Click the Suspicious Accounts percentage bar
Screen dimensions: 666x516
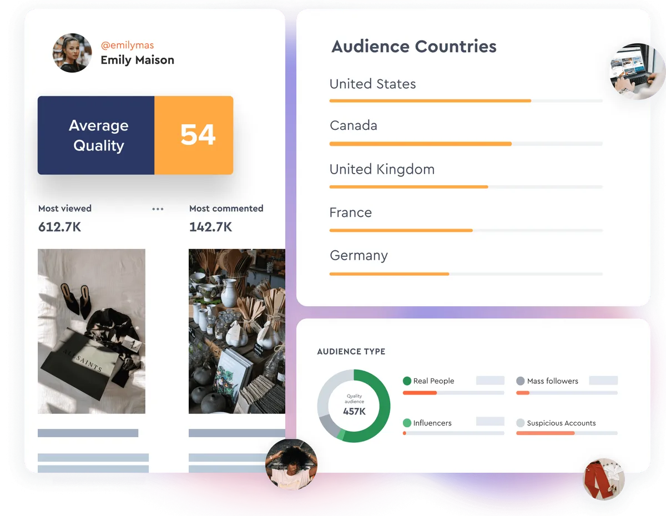tap(567, 433)
